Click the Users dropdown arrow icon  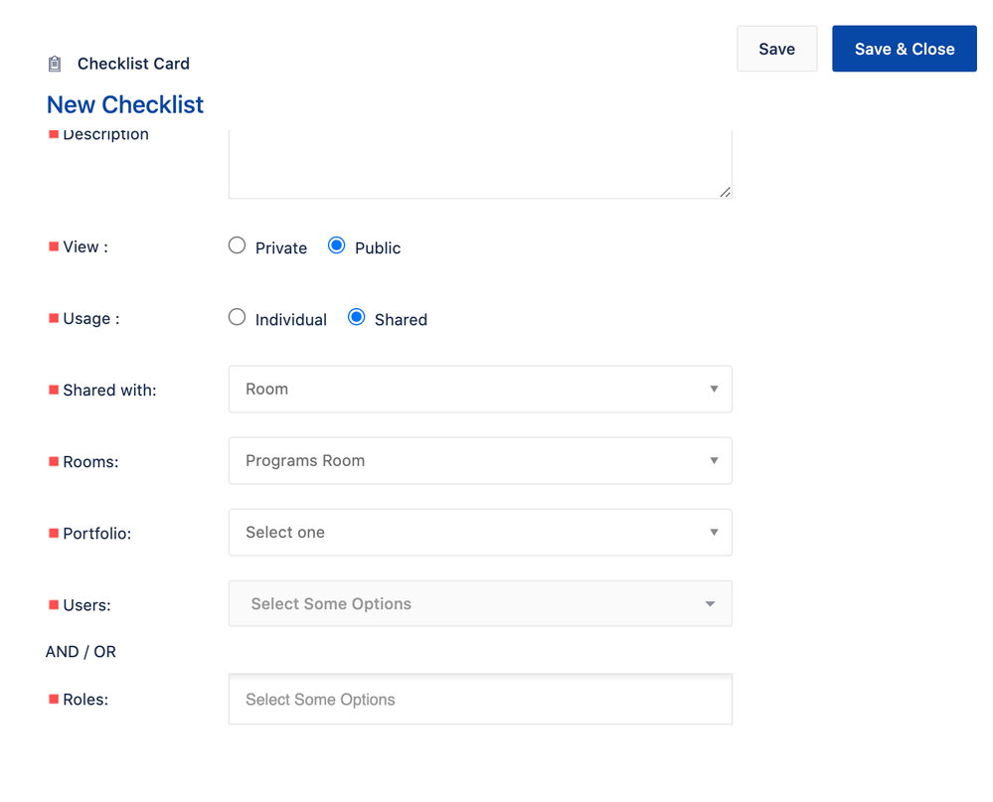[x=710, y=604]
